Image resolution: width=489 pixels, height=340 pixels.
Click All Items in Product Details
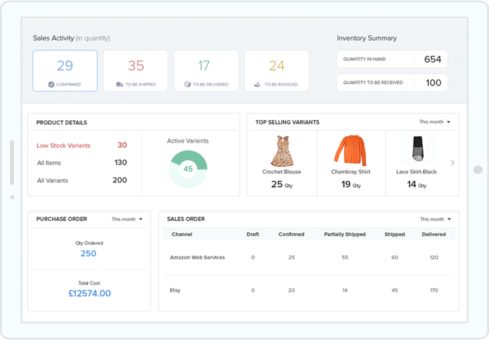[49, 163]
